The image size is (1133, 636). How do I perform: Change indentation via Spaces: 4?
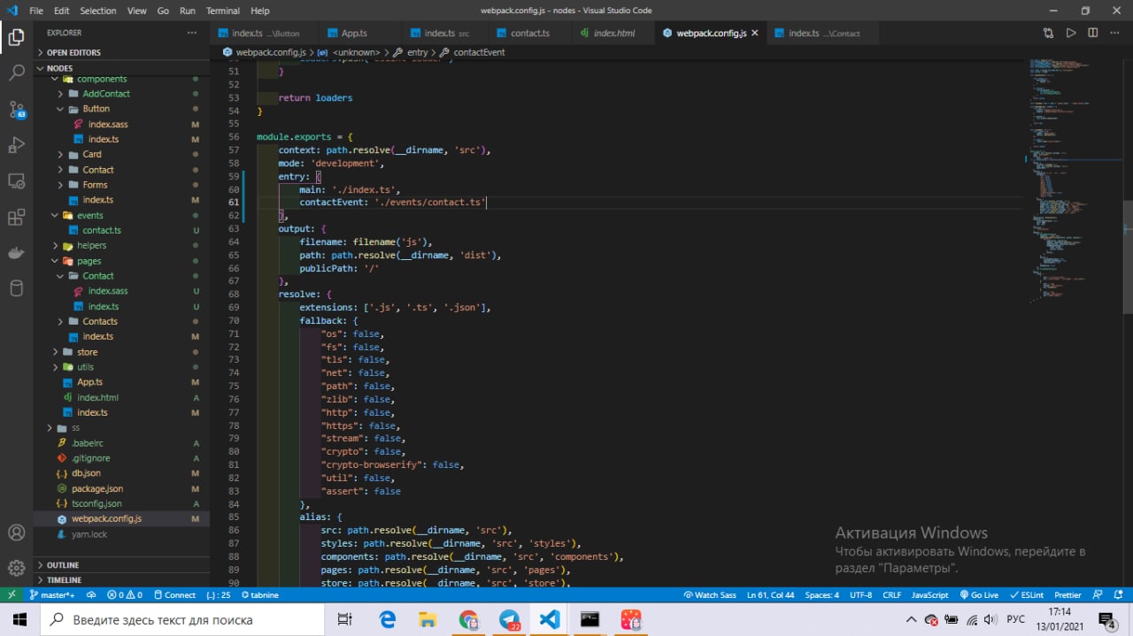click(x=821, y=594)
